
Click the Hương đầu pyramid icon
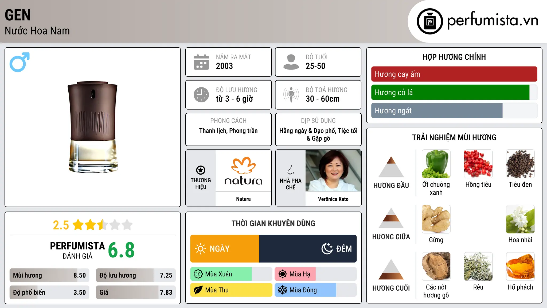(x=391, y=167)
